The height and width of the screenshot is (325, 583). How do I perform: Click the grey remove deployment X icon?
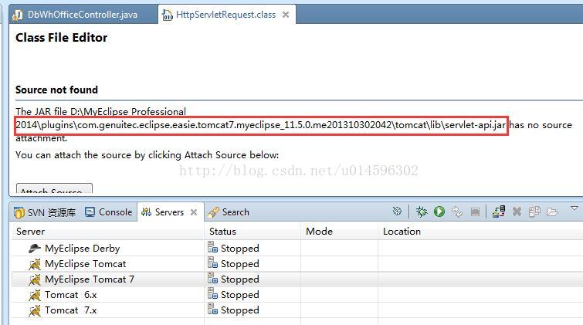[x=517, y=212]
